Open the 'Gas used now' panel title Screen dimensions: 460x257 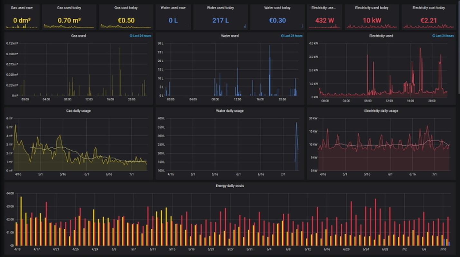(22, 8)
